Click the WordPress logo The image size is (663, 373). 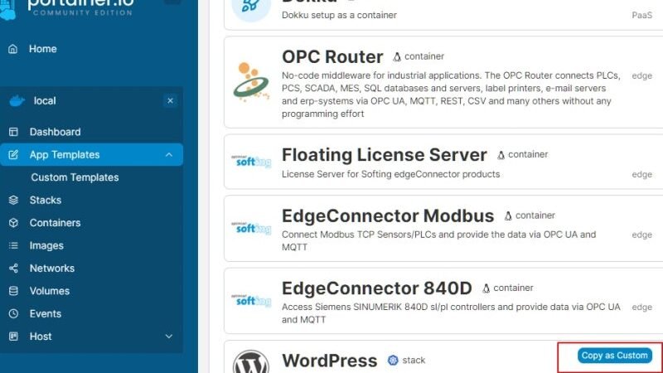(x=251, y=361)
